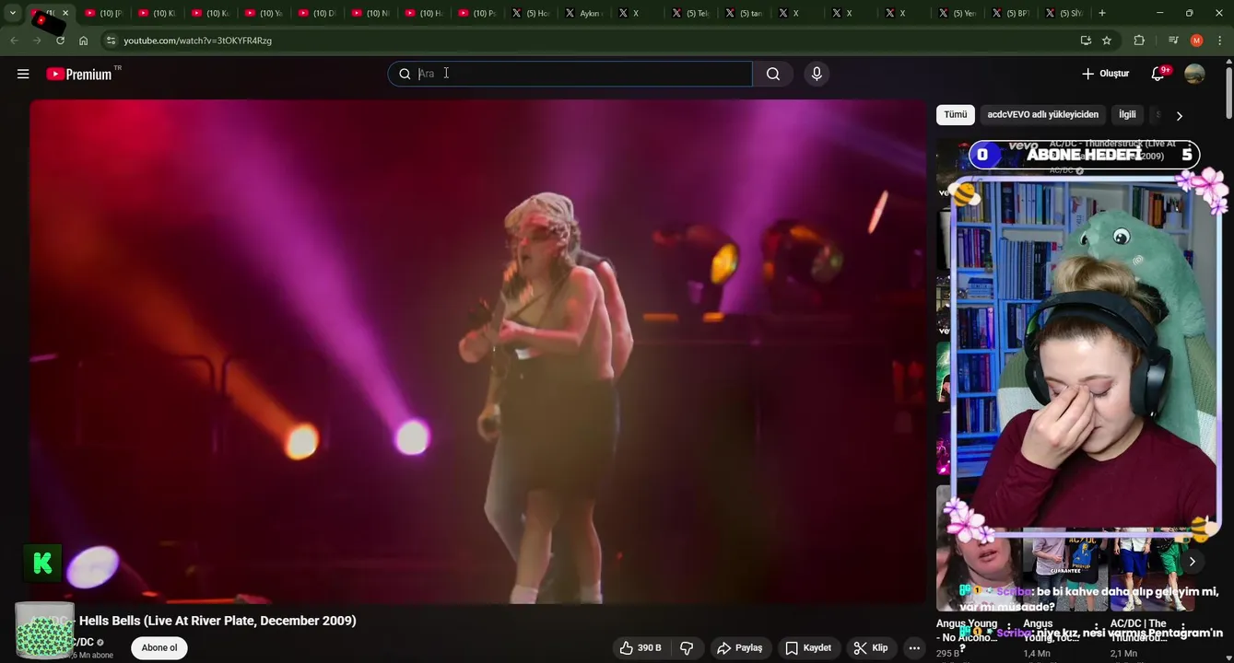Click the magnifier search button beside search box
The image size is (1234, 663).
click(x=773, y=74)
